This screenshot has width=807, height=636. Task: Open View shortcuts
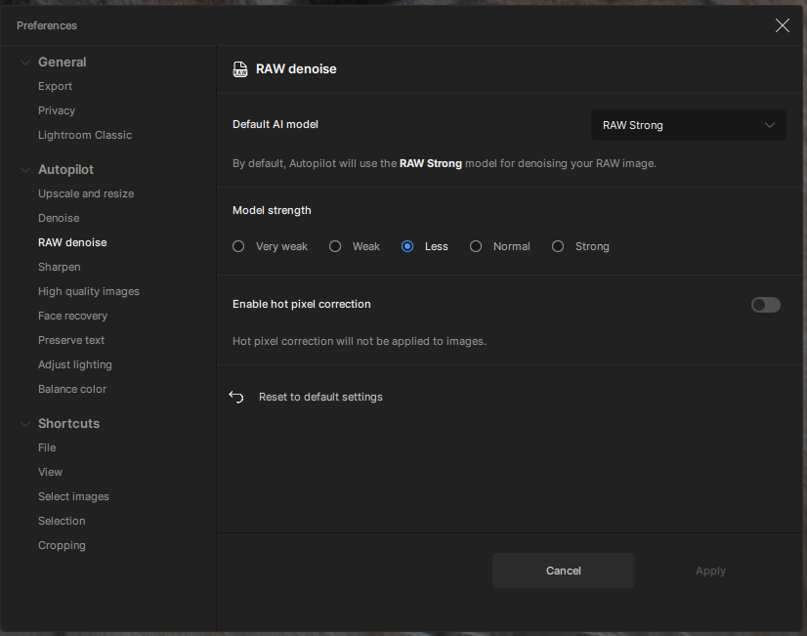[50, 473]
